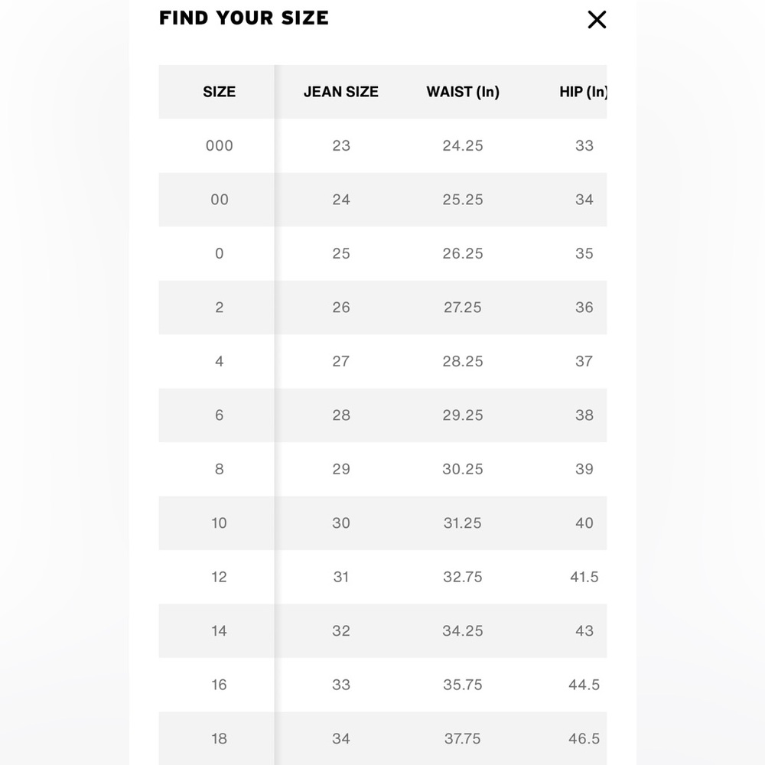
Task: Click jean size 29 cell
Action: coord(340,469)
